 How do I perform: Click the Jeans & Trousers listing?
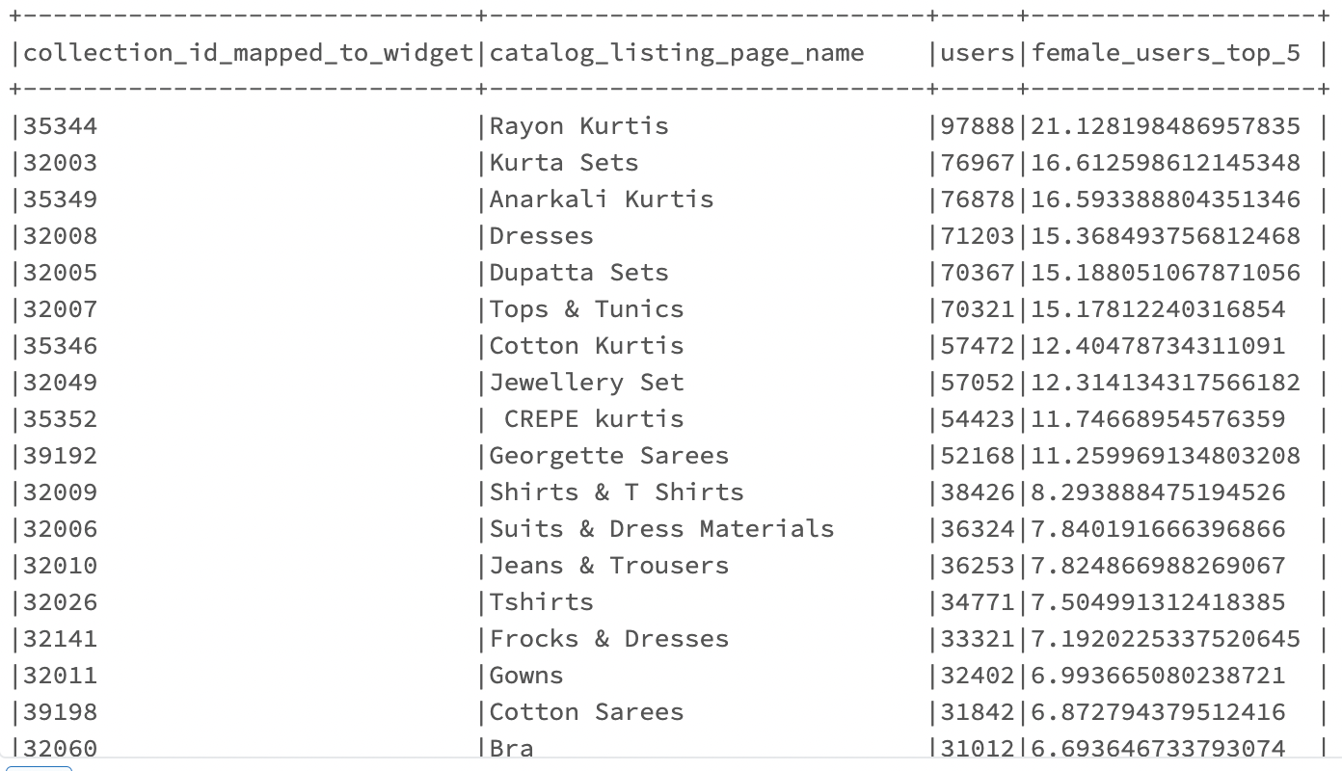(x=608, y=566)
